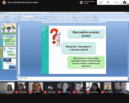Switch to the Вставка ribbon tab
Image resolution: width=129 pixels, height=103 pixels.
tap(10, 14)
